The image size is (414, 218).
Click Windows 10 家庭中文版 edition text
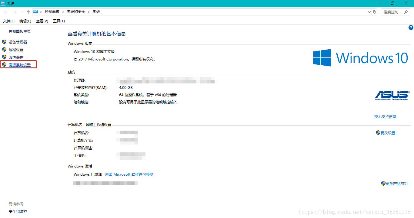(x=94, y=52)
